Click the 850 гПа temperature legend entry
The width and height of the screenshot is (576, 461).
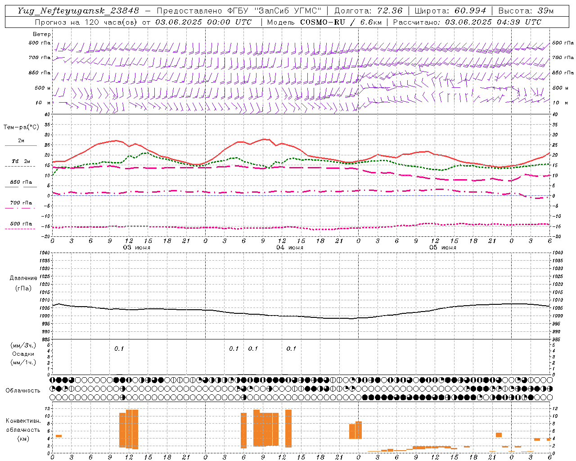click(21, 182)
